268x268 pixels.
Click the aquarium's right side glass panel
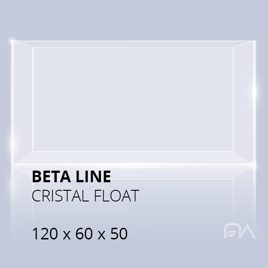point(245,100)
